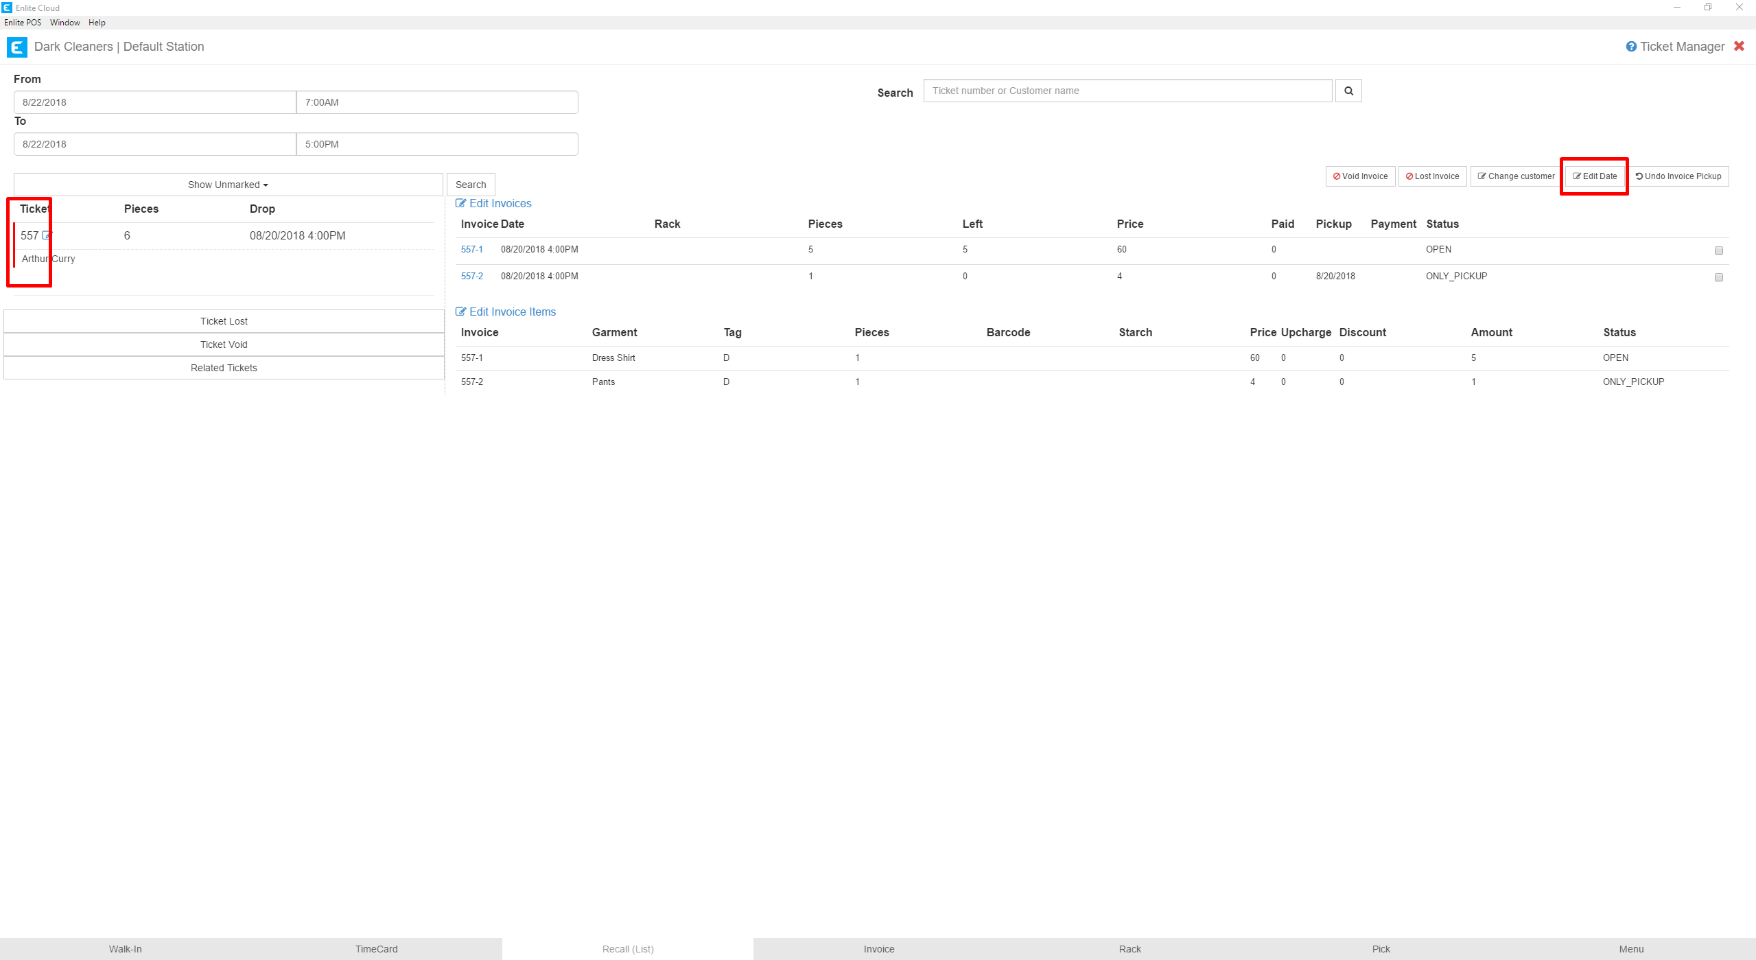This screenshot has height=960, width=1756.
Task: Switch to the Rack tab at bottom
Action: (1129, 949)
